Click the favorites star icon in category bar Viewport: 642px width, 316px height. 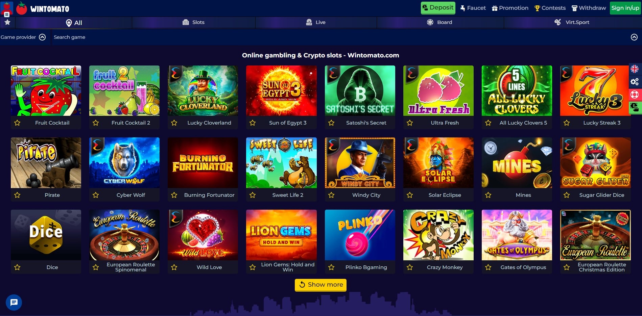[x=7, y=22]
